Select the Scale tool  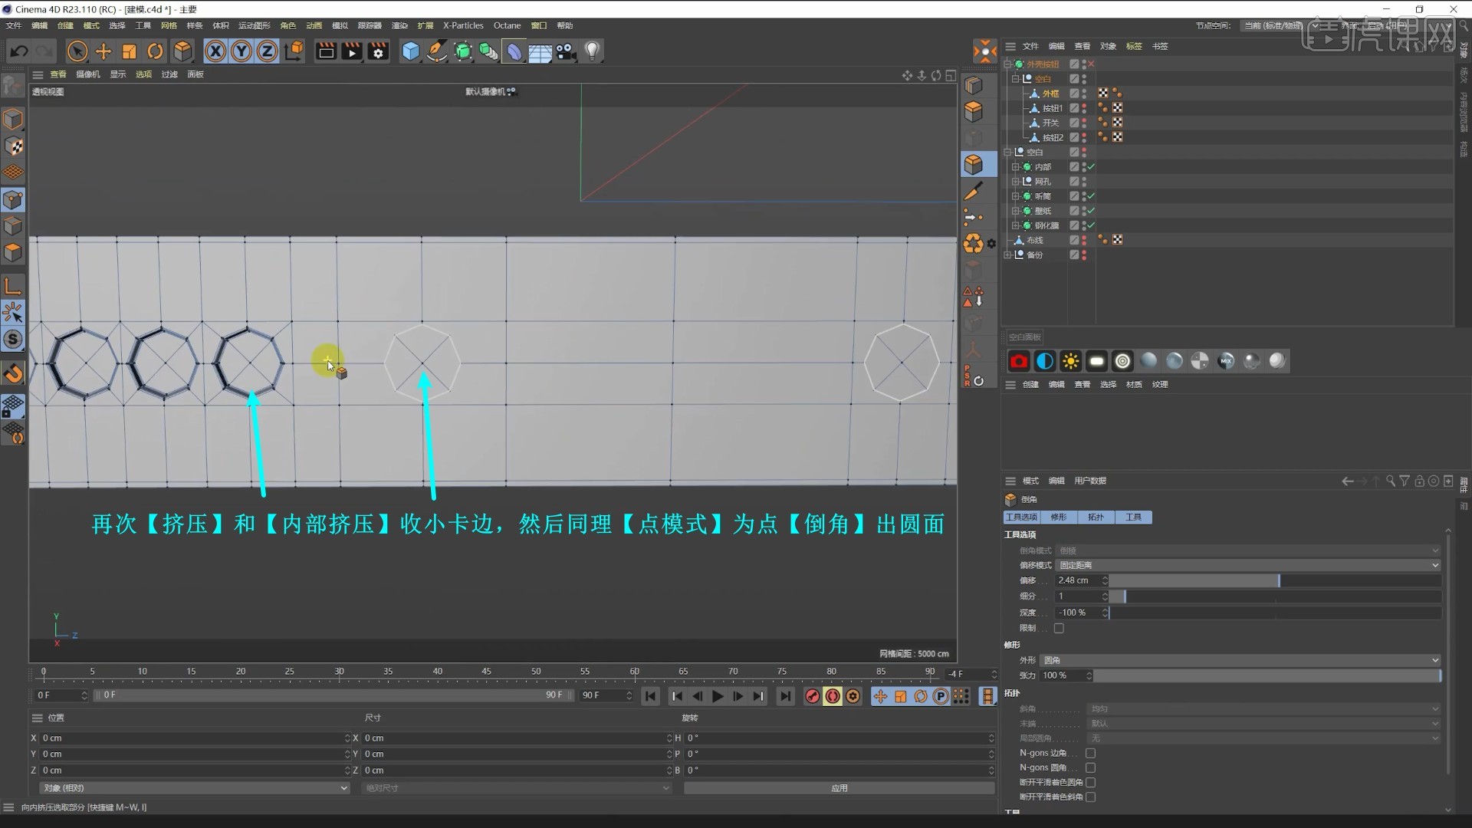pos(128,51)
